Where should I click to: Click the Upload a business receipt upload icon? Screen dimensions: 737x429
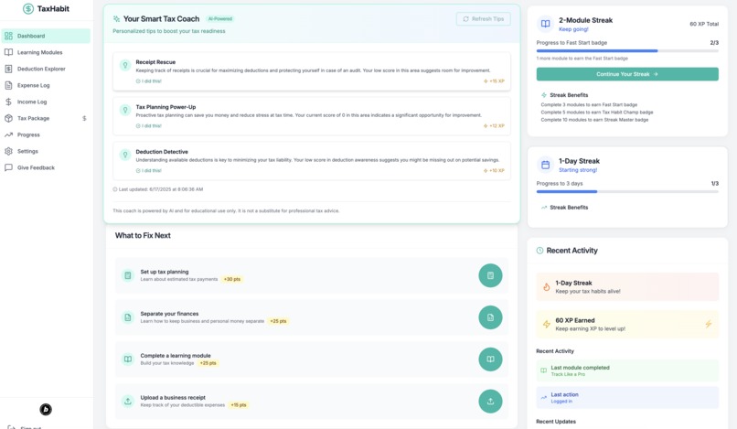click(x=128, y=401)
